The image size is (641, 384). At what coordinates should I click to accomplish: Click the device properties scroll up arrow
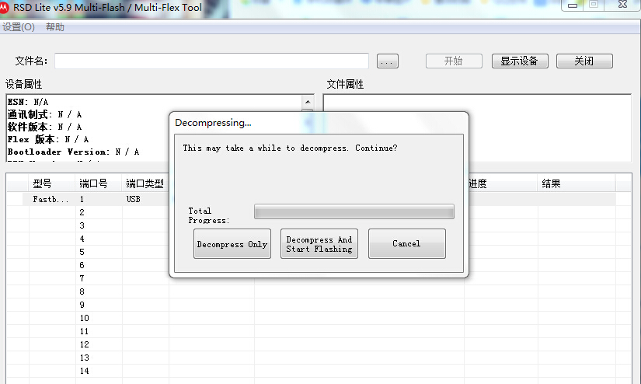308,101
